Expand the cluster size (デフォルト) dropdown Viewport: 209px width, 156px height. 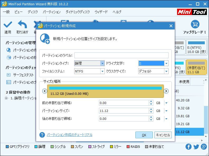tap(166, 71)
